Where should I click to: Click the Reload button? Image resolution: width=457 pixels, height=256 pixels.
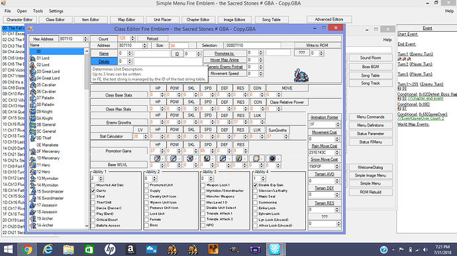pyautogui.click(x=152, y=38)
